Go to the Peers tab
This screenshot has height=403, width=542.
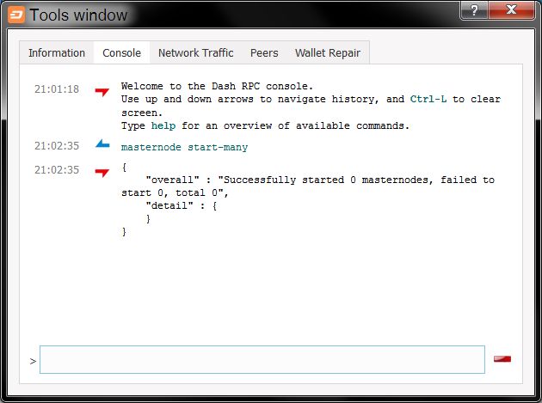[x=264, y=52]
